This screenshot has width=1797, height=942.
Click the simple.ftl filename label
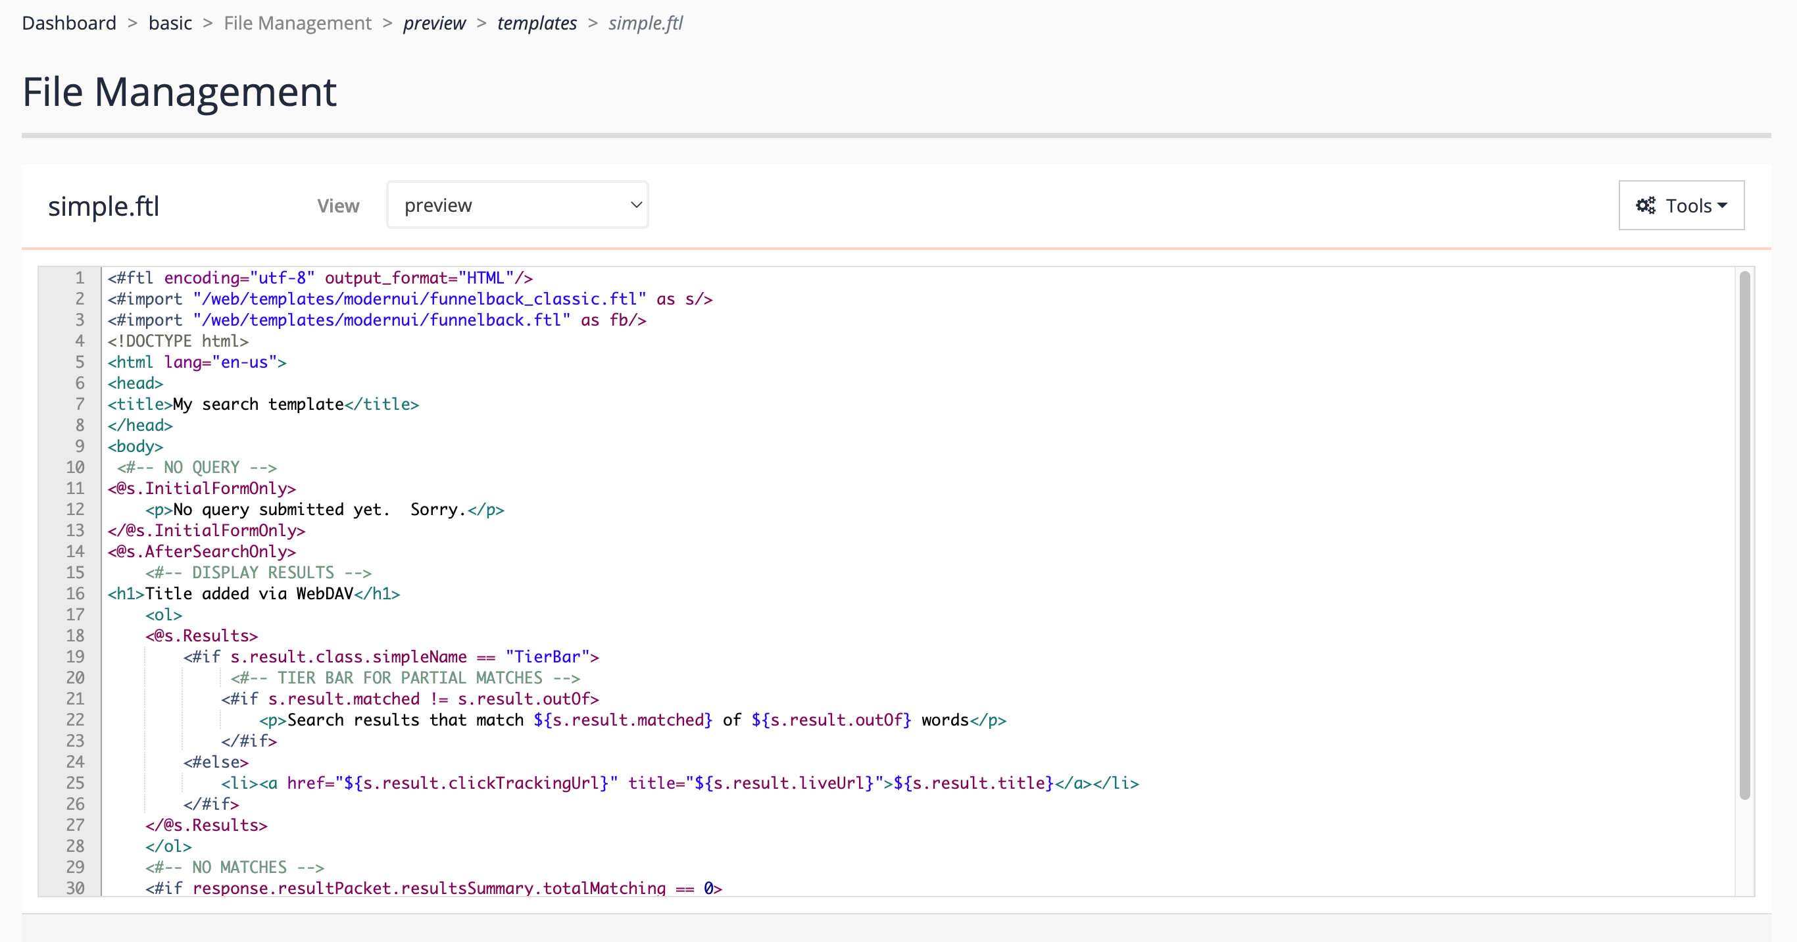click(103, 205)
